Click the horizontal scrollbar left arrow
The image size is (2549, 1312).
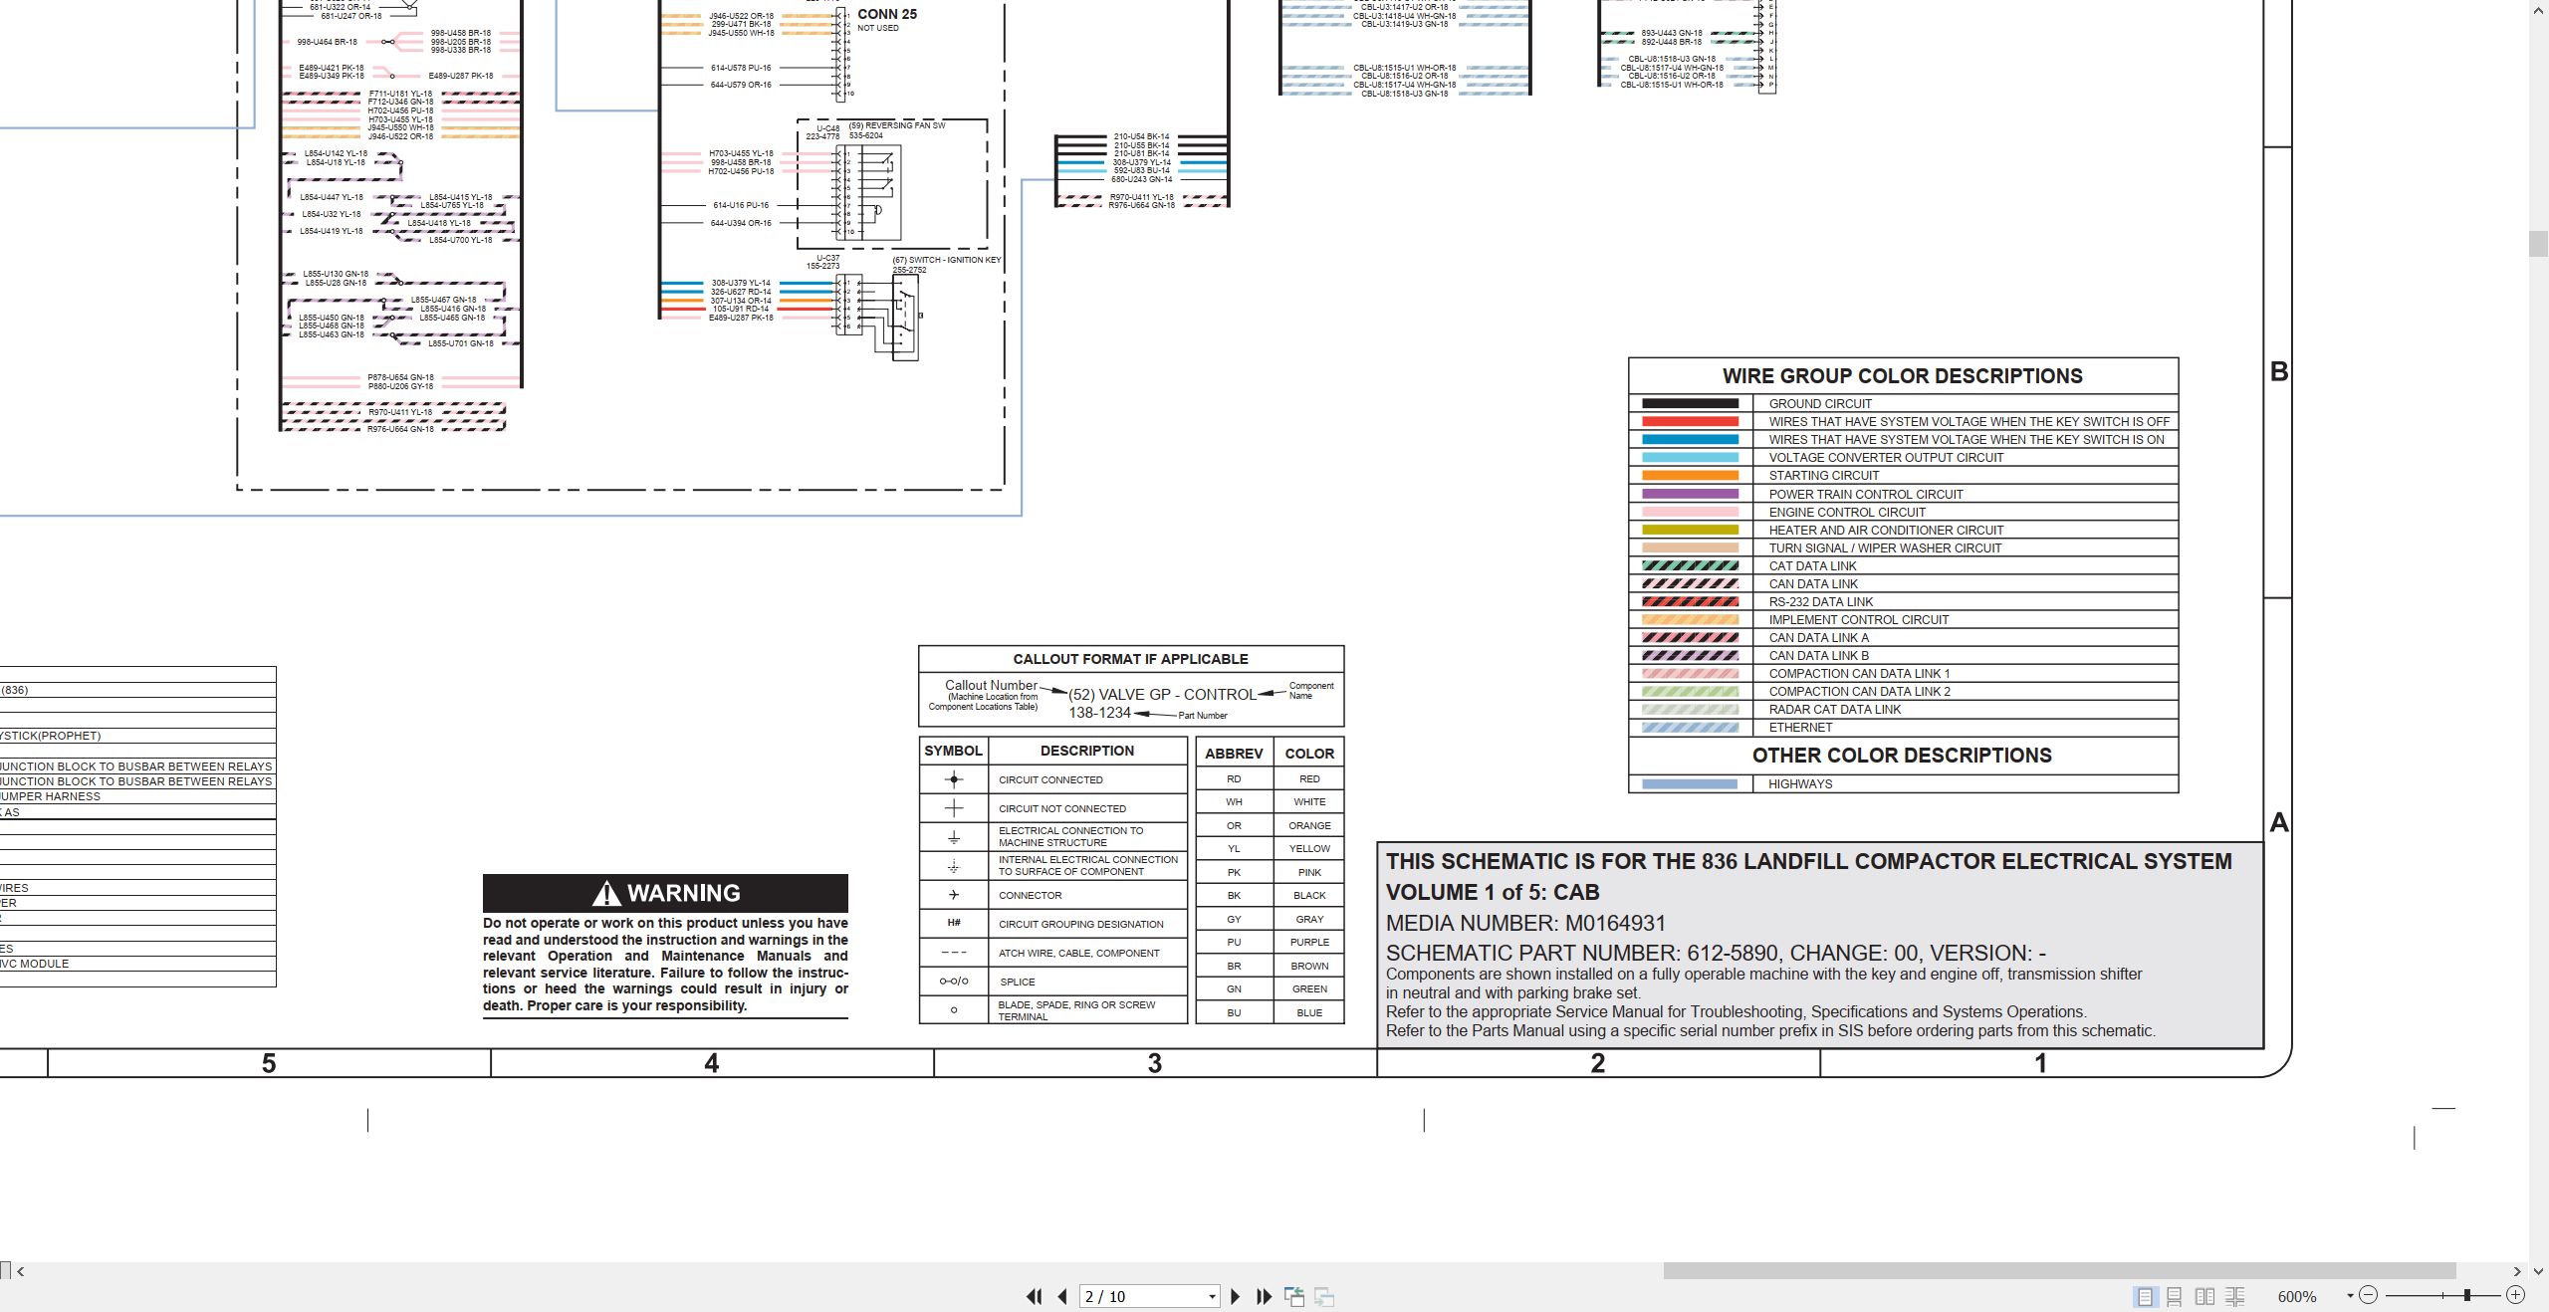20,1271
